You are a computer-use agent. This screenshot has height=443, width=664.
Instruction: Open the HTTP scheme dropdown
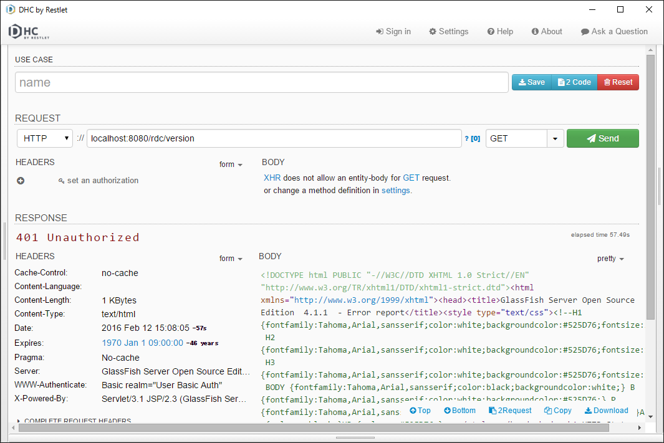[45, 138]
